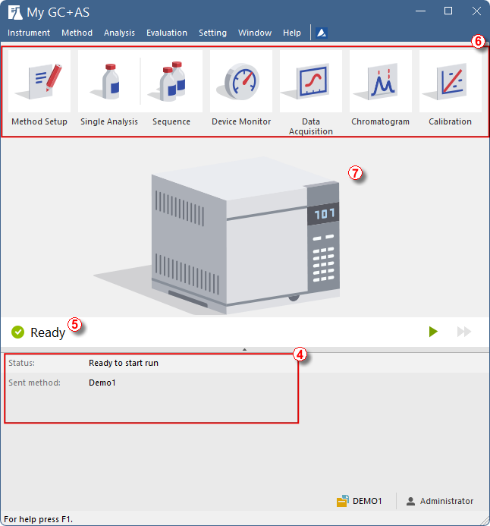The width and height of the screenshot is (490, 526).
Task: Open the Sequence two-vials icon
Action: pos(171,81)
